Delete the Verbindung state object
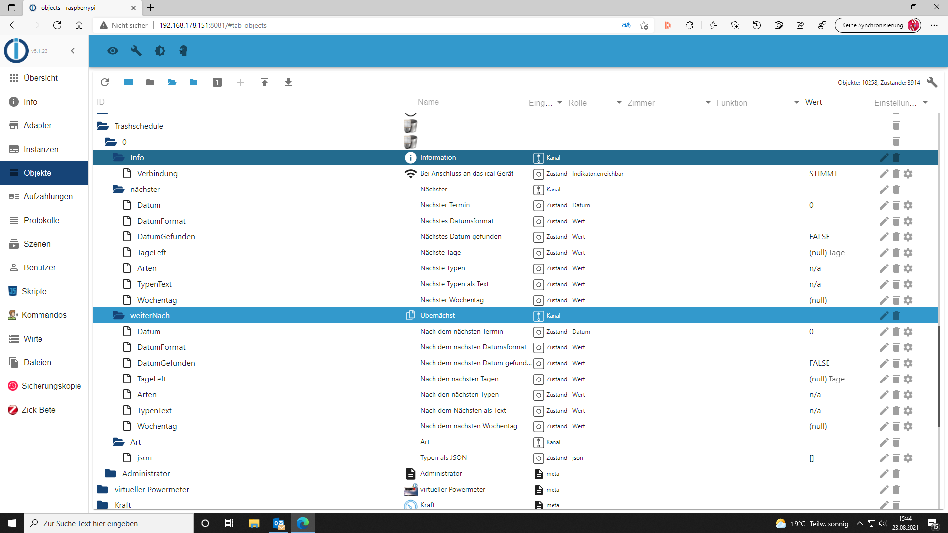Screen dimensions: 948x533 click(896, 174)
